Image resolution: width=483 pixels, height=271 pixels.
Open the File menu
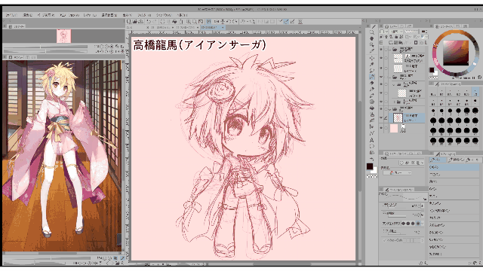point(11,15)
